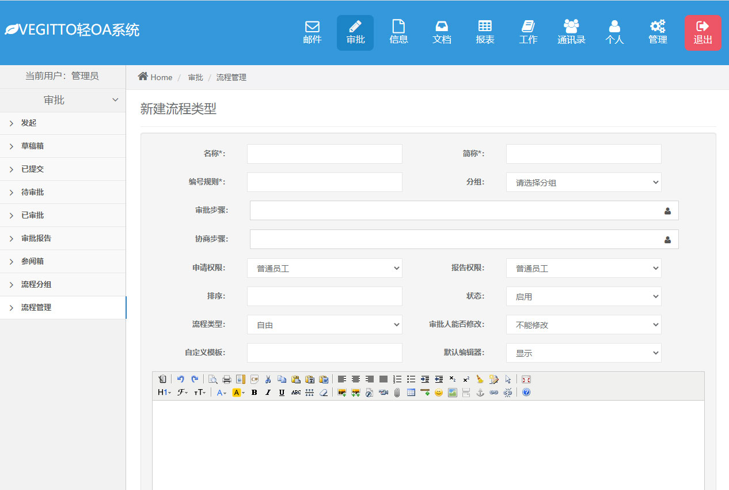Open 报告权限 dropdown

click(584, 268)
